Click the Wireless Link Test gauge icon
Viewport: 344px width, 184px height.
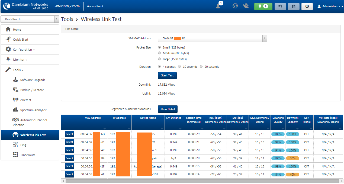[x=15, y=135]
